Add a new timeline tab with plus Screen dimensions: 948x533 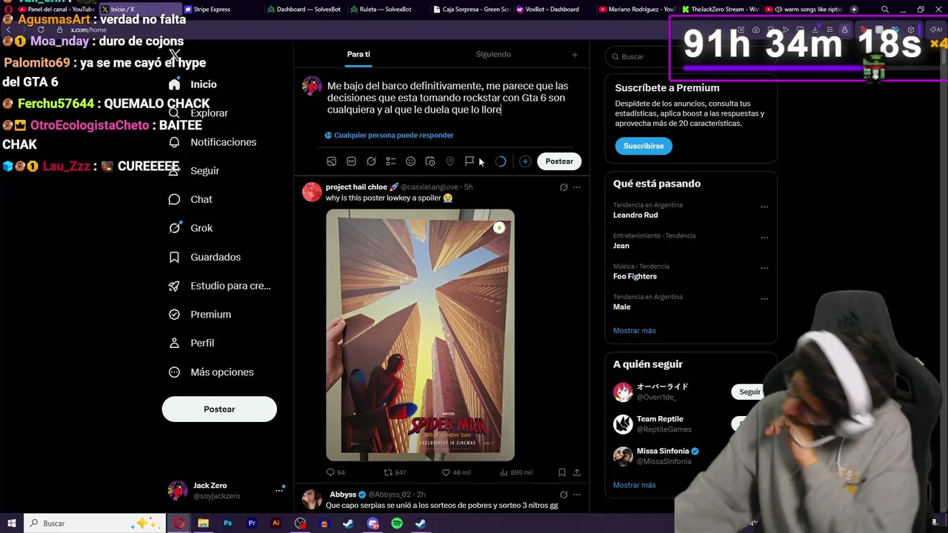tap(574, 55)
